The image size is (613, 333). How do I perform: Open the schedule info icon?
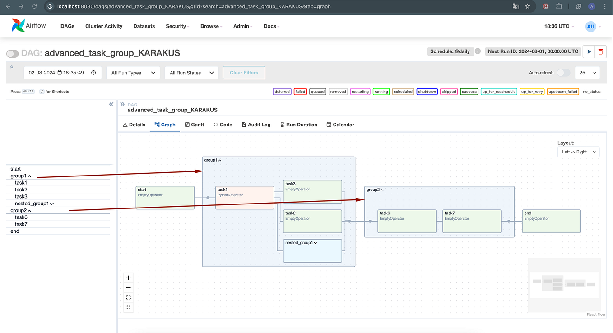click(x=478, y=51)
